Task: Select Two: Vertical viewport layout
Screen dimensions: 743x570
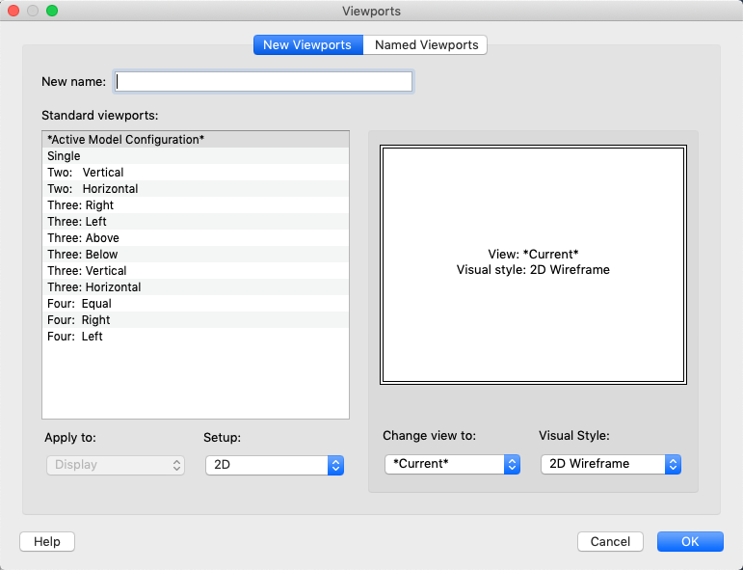Action: [86, 173]
